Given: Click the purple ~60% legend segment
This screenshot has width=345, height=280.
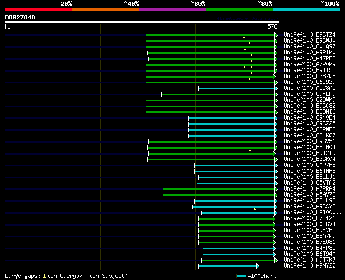Looking at the screenshot, I should (x=172, y=10).
